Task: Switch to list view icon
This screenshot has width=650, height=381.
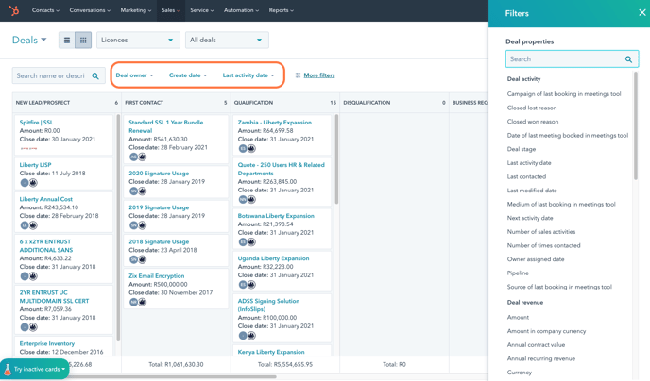Action: tap(67, 41)
